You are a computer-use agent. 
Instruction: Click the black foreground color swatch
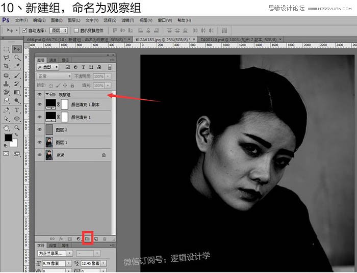(x=9, y=138)
